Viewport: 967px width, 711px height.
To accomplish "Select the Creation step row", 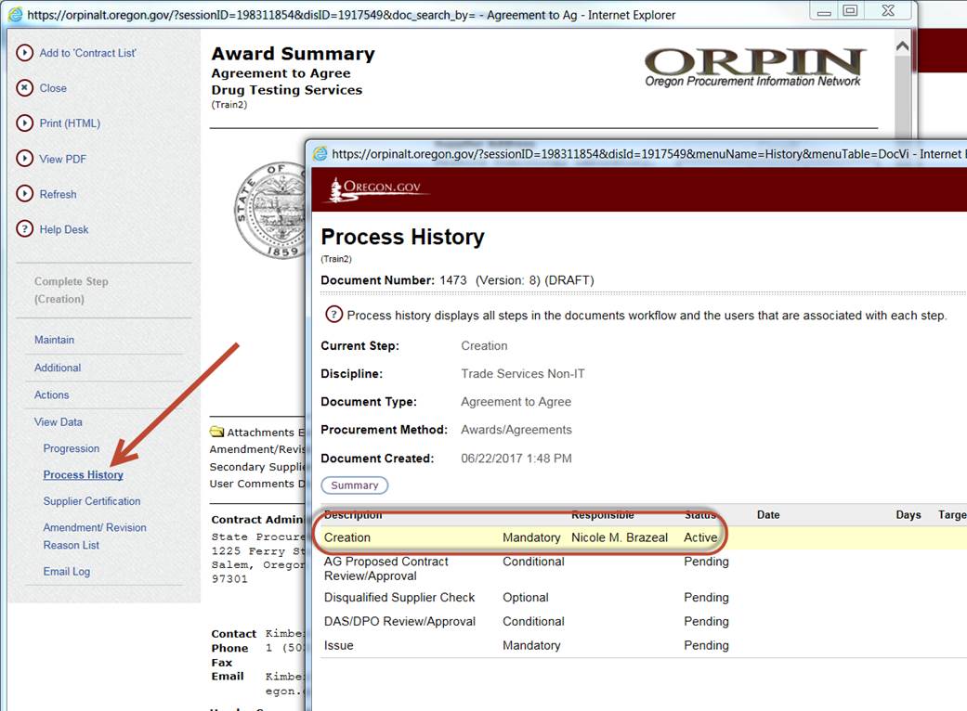I will pyautogui.click(x=347, y=537).
